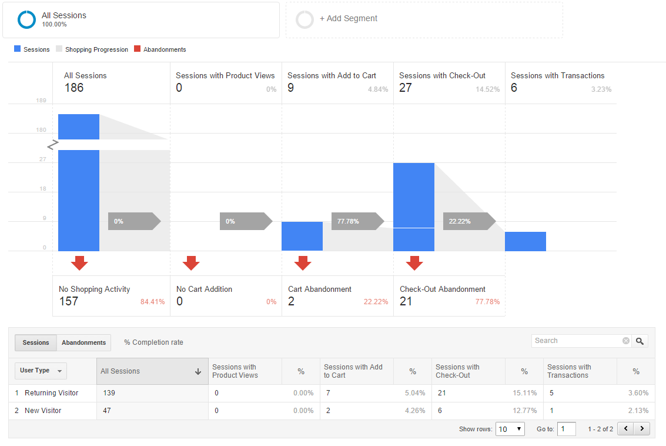666x446 pixels.
Task: Click red arrow above Cart Abandonment
Action: point(303,263)
